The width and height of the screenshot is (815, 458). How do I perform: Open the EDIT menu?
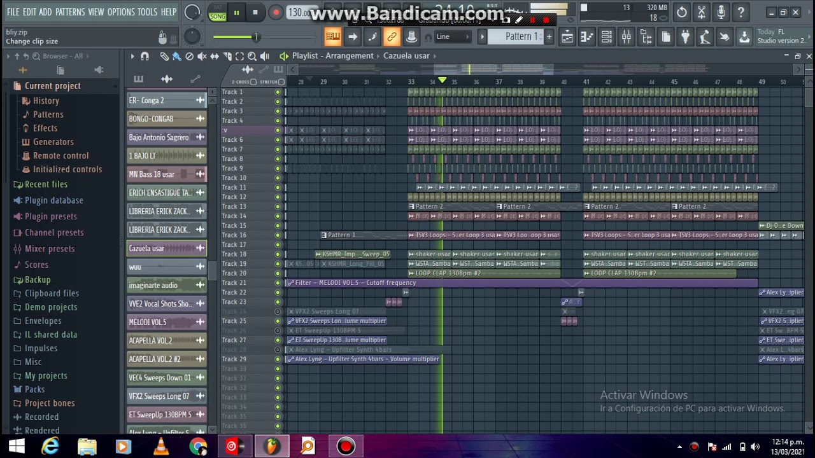29,12
